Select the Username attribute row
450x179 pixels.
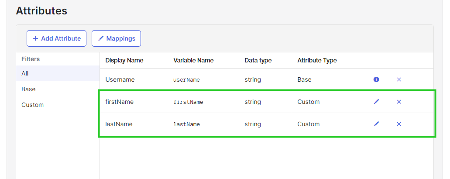[267, 79]
